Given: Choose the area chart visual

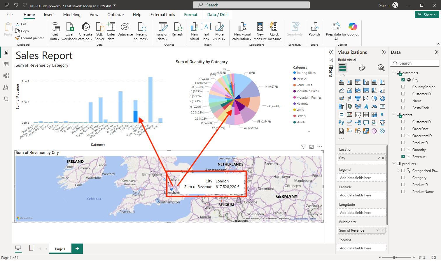Looking at the screenshot, I should point(350,90).
